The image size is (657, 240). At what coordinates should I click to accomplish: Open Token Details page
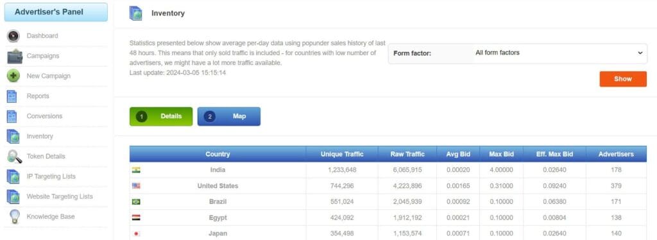tap(46, 157)
